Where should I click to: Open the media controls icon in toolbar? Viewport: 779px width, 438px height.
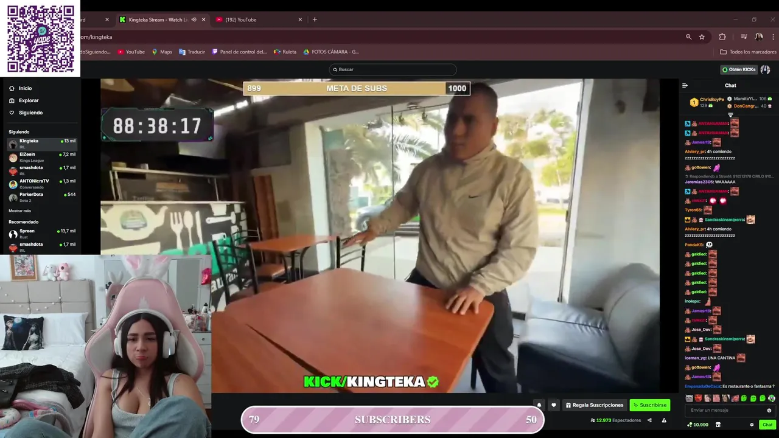[744, 37]
